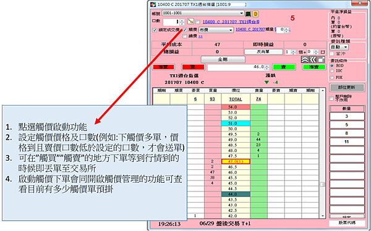Screen dimensions: 371x231
Task: Click the red 54.0 price cell
Action: click(x=236, y=107)
